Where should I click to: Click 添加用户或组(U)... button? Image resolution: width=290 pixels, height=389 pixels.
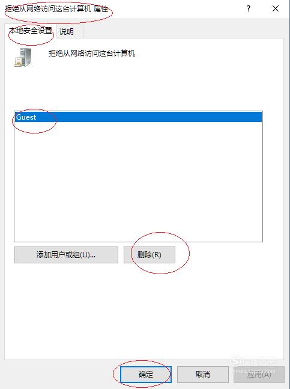tap(66, 255)
